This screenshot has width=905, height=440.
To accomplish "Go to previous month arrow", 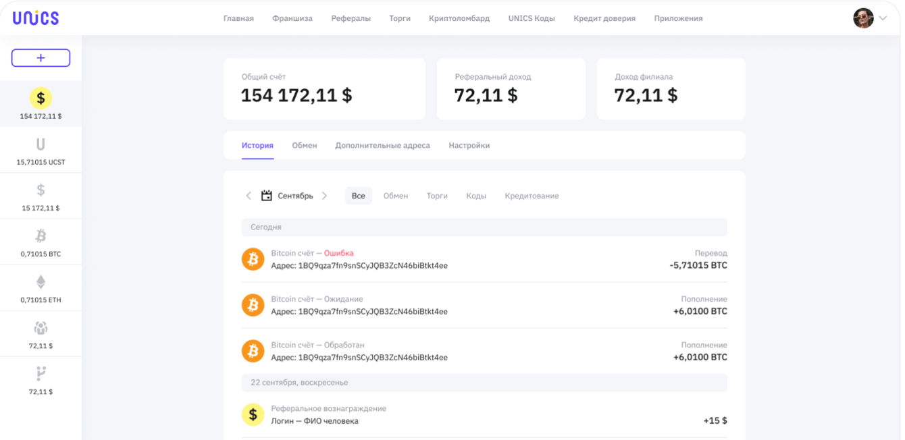I will (x=249, y=196).
